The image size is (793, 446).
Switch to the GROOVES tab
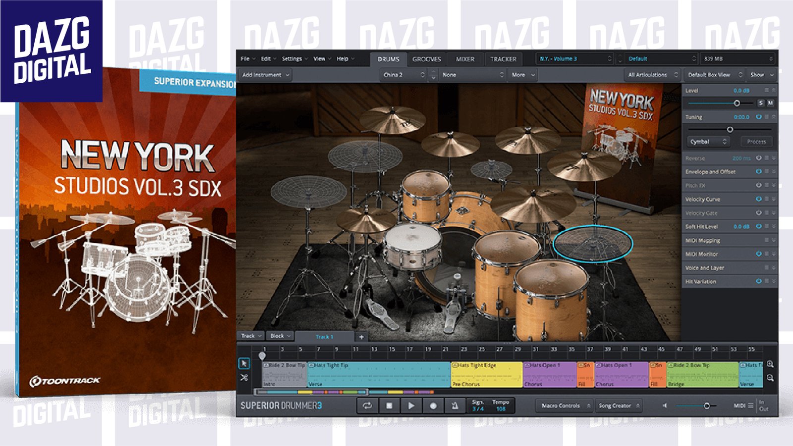pos(426,59)
